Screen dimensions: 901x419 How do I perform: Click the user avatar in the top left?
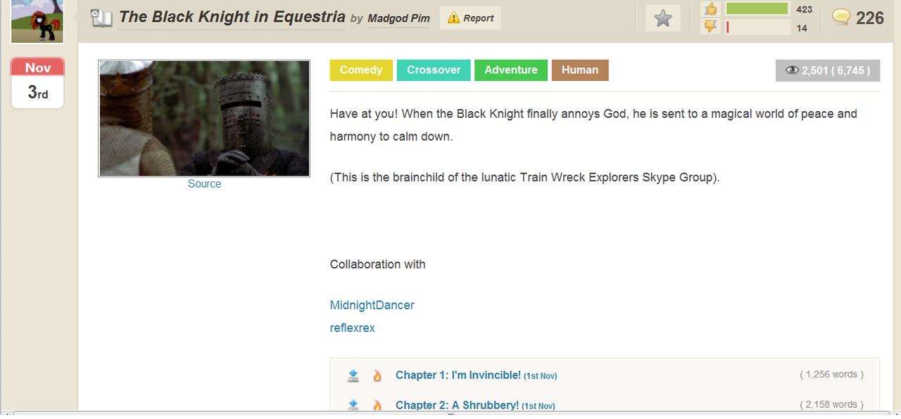(x=37, y=20)
